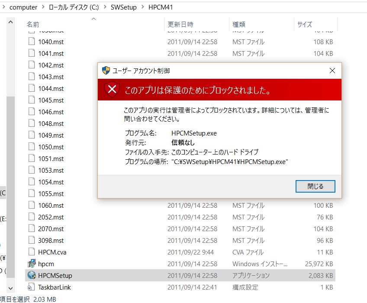Select the file name 3098.mst
This screenshot has height=303, width=367.
coord(51,241)
